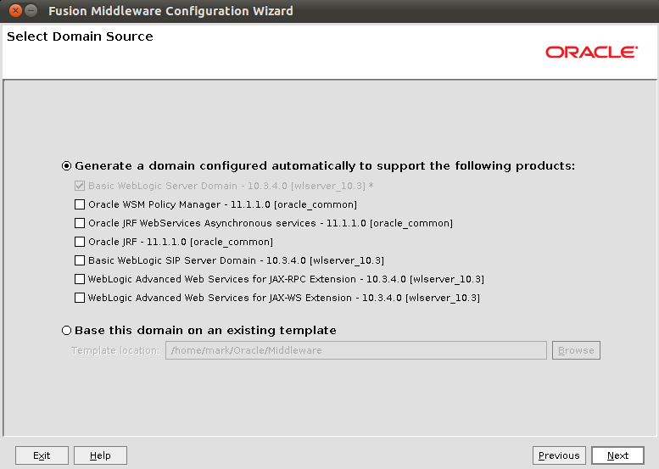Proceed with the Next button
Viewport: 659px width, 469px height.
coord(617,455)
